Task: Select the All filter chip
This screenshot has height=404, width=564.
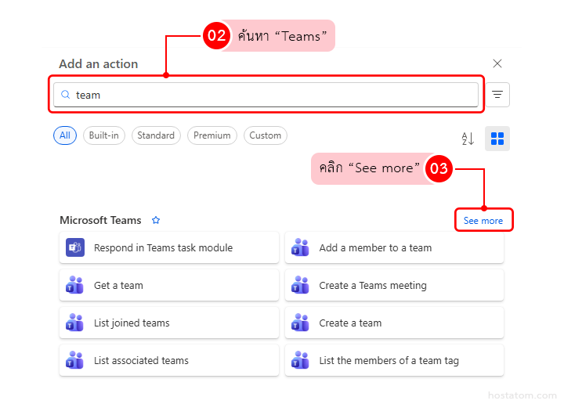Action: tap(65, 135)
